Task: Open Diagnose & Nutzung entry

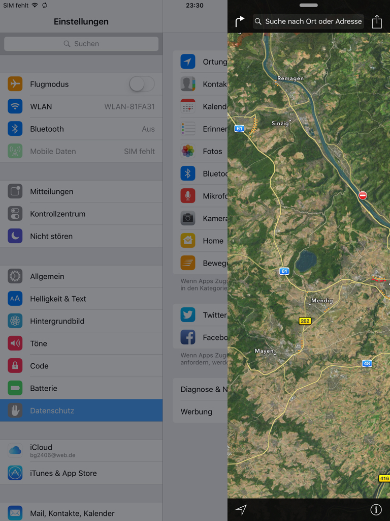Action: point(200,389)
